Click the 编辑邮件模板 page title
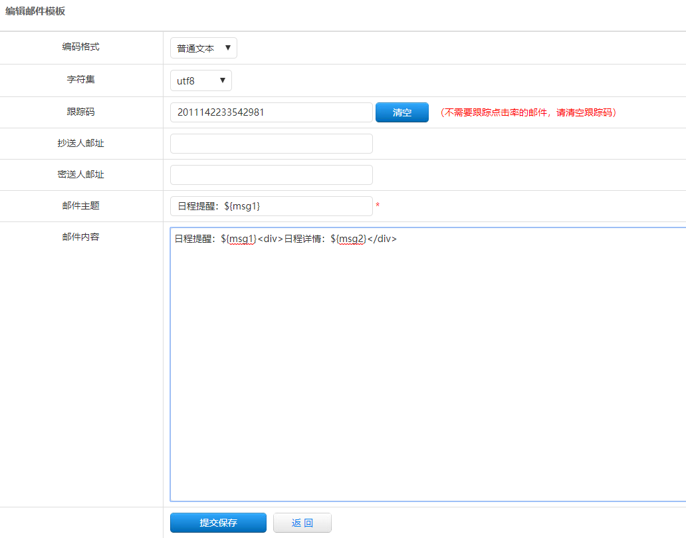This screenshot has height=538, width=686. pyautogui.click(x=35, y=11)
